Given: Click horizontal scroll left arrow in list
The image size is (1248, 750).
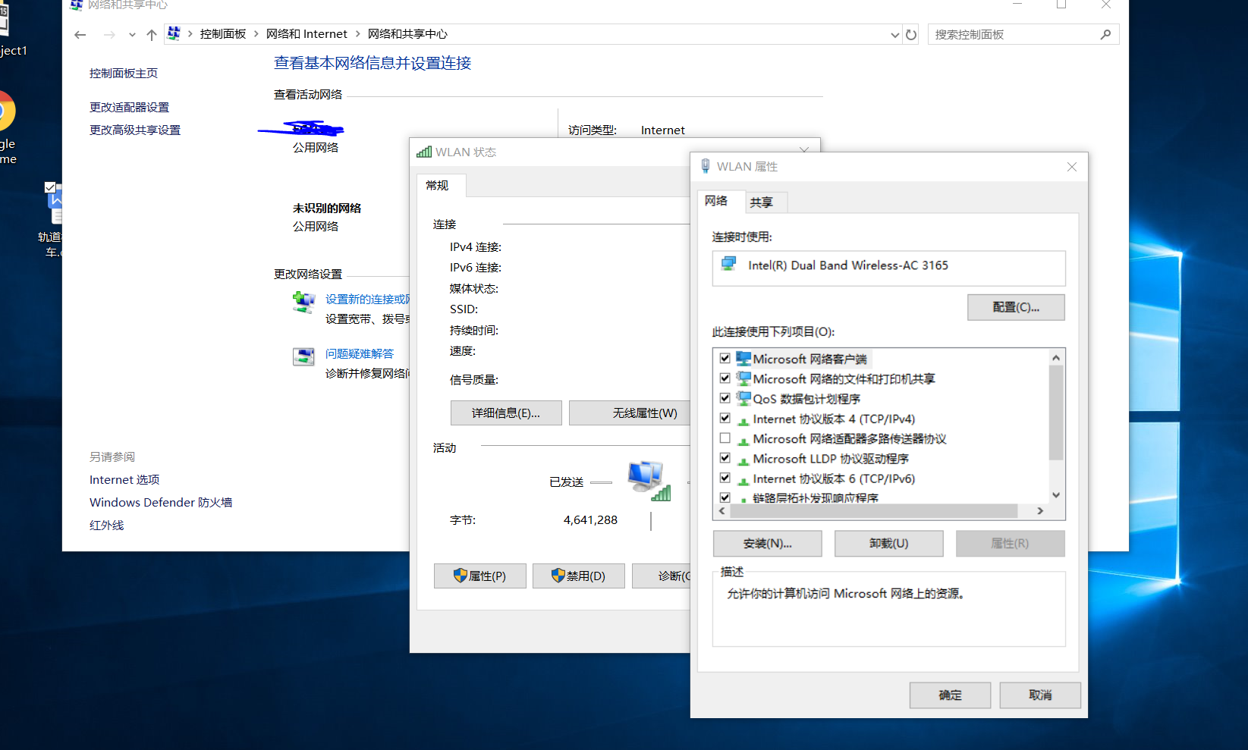Looking at the screenshot, I should tap(722, 511).
